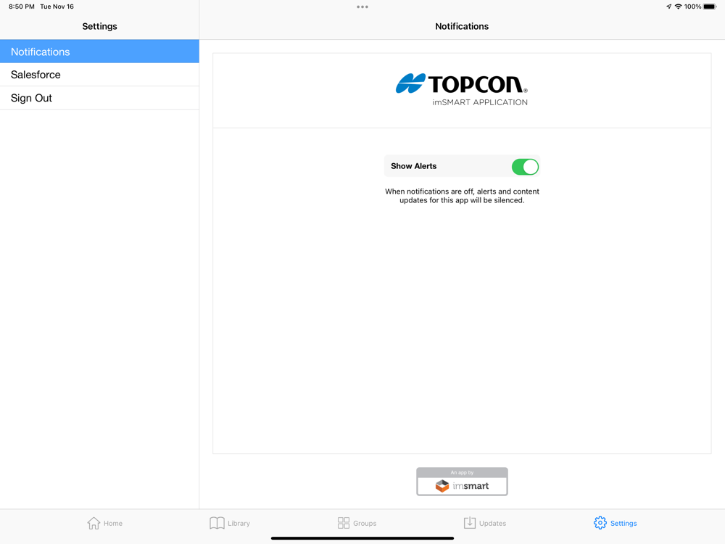This screenshot has height=544, width=725.
Task: Tap the Tue Nov 16 date text
Action: click(x=57, y=7)
